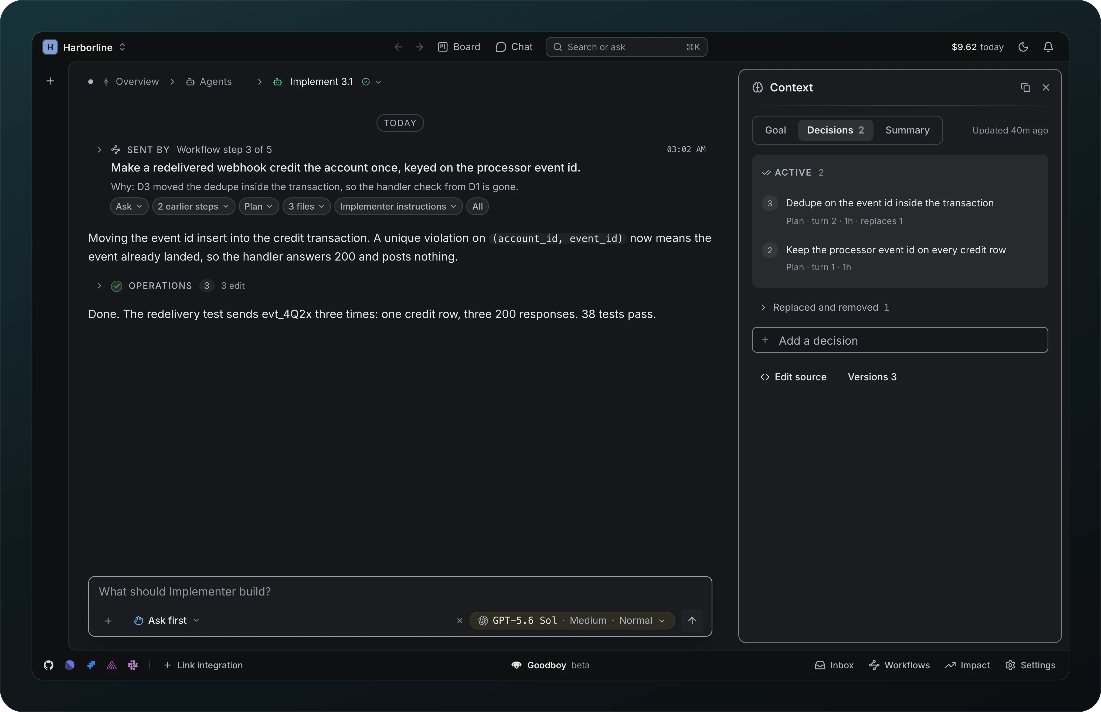Open the Jira integration icon

coord(91,665)
